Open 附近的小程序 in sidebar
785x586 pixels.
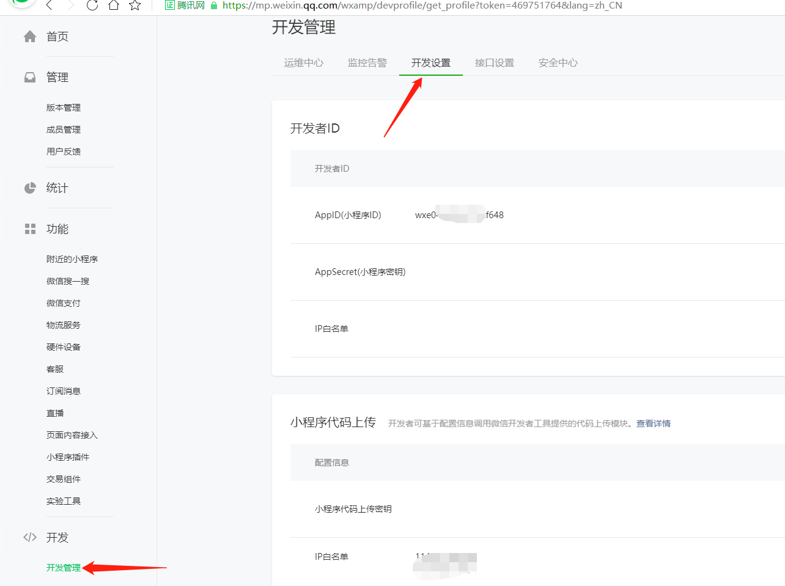click(x=72, y=259)
